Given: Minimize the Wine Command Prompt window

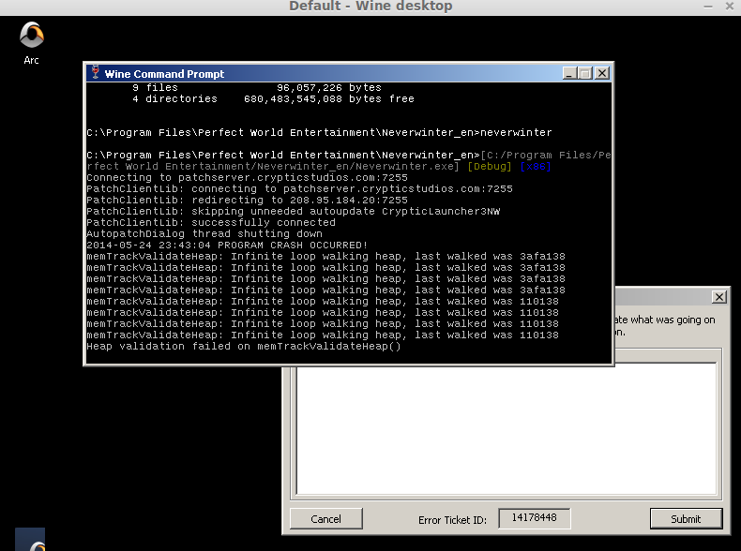Looking at the screenshot, I should pos(569,73).
